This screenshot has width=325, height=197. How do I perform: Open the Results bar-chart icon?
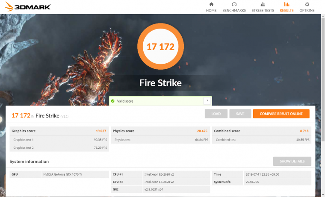(x=287, y=4)
